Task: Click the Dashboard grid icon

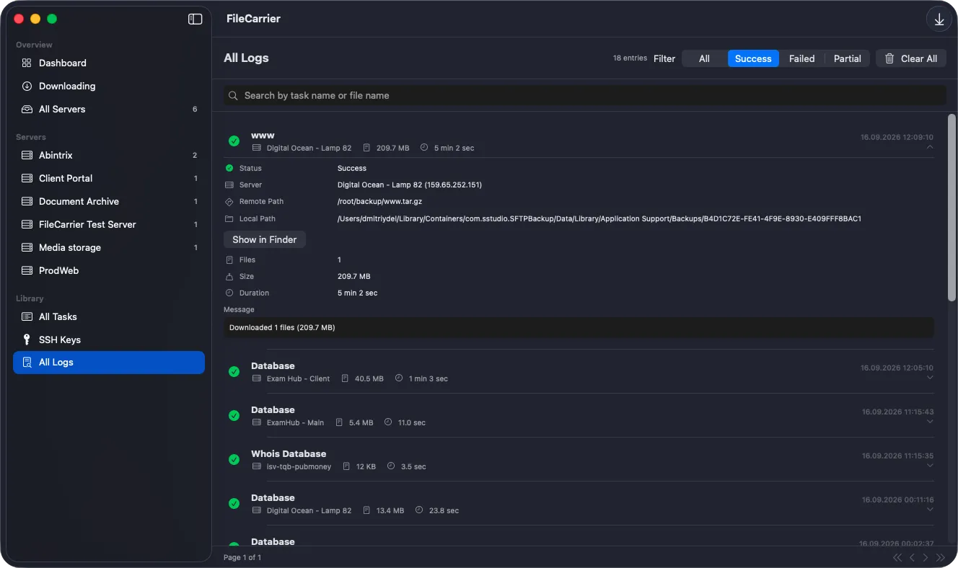Action: (x=27, y=63)
